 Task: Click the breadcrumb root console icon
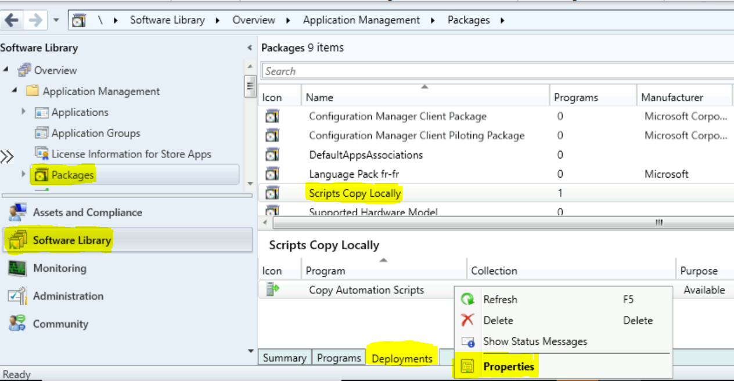coord(79,20)
